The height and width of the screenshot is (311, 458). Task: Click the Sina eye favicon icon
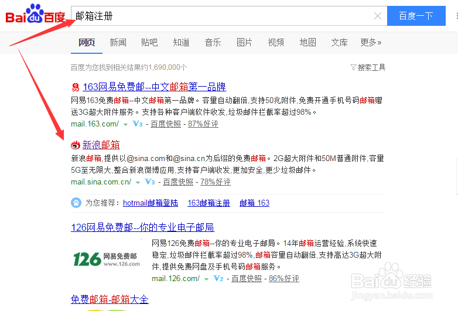pos(76,145)
